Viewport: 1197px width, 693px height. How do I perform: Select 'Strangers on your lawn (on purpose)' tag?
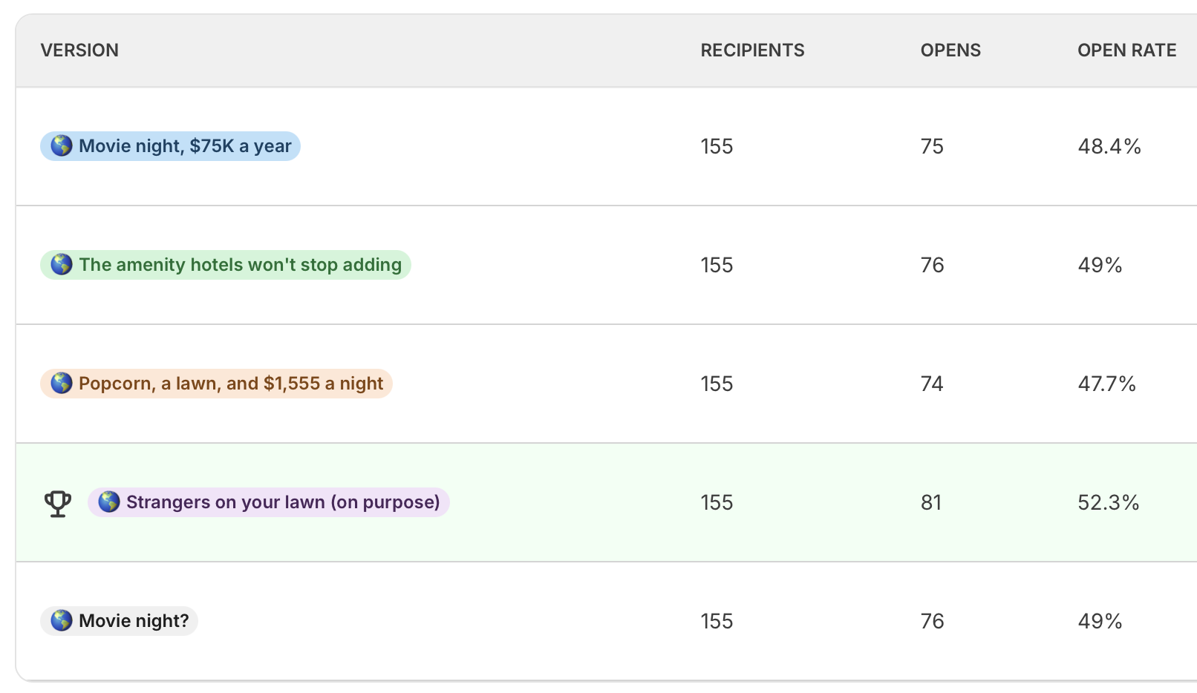click(x=269, y=502)
